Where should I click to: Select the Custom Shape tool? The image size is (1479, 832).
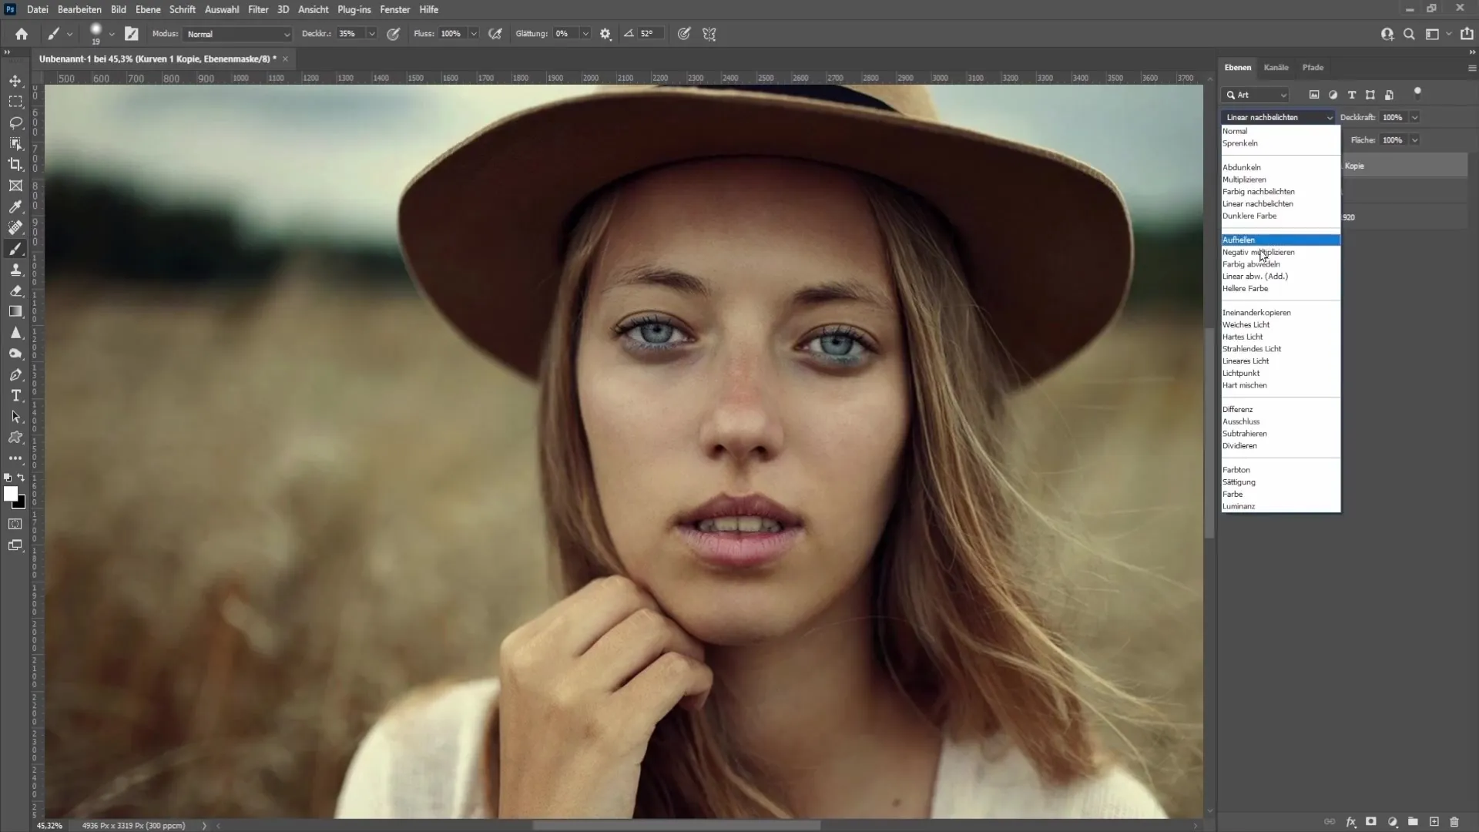(15, 438)
